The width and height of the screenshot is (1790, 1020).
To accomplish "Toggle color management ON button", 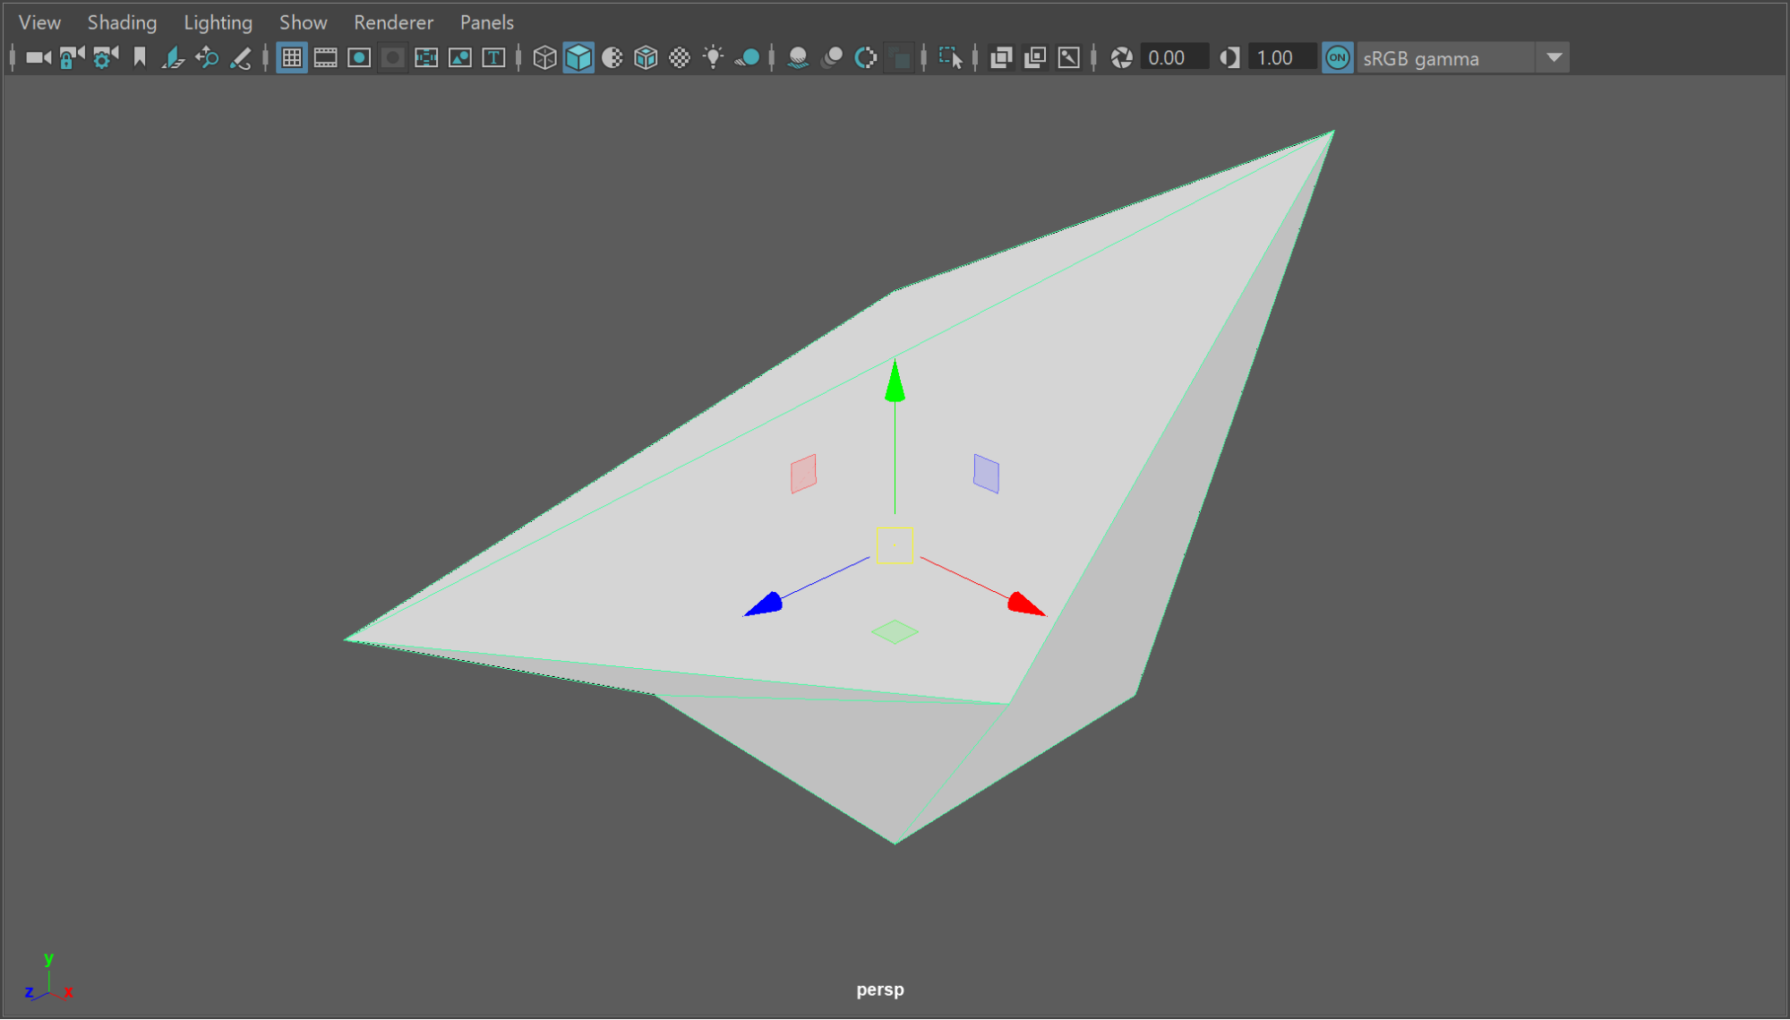I will pos(1337,58).
